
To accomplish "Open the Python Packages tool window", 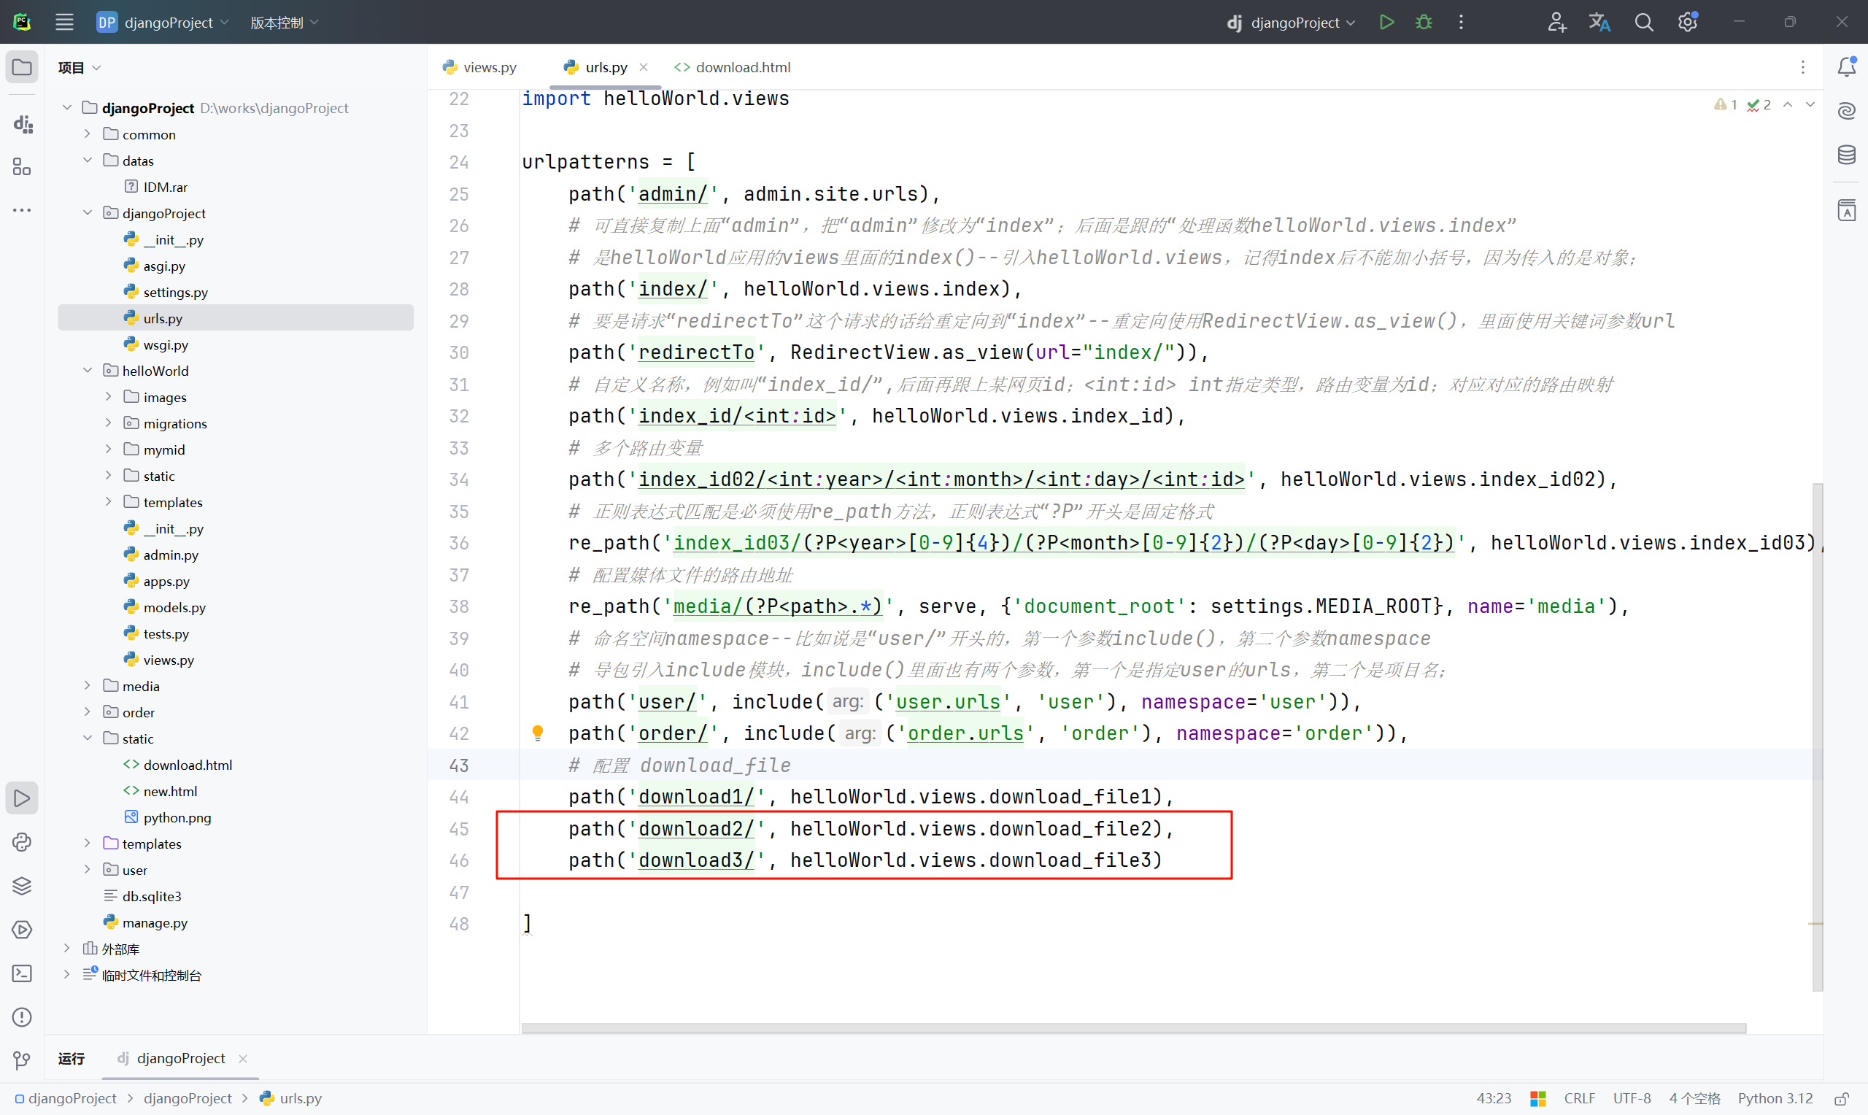I will 22,886.
